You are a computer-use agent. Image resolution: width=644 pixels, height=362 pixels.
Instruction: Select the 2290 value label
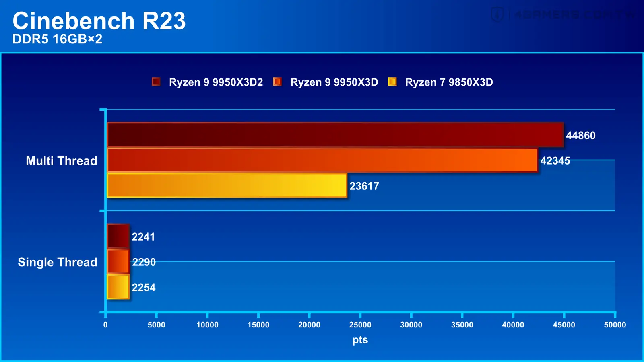144,262
